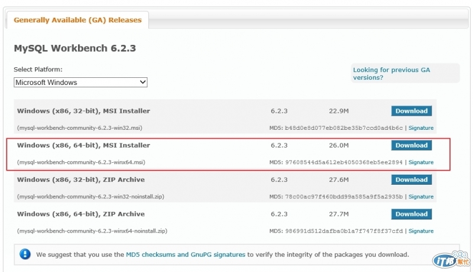Click the Windows (x86, 32-bit), ZIP Archive title
Image resolution: width=473 pixels, height=272 pixels.
pyautogui.click(x=80, y=179)
